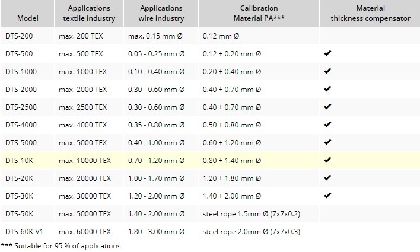Click the checkmark in the DTS-2500 row
The height and width of the screenshot is (252, 420).
coord(327,107)
